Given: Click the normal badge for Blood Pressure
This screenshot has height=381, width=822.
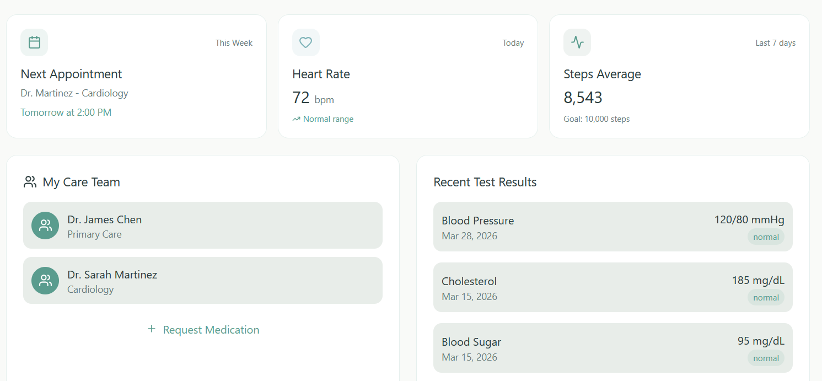Looking at the screenshot, I should [x=766, y=237].
